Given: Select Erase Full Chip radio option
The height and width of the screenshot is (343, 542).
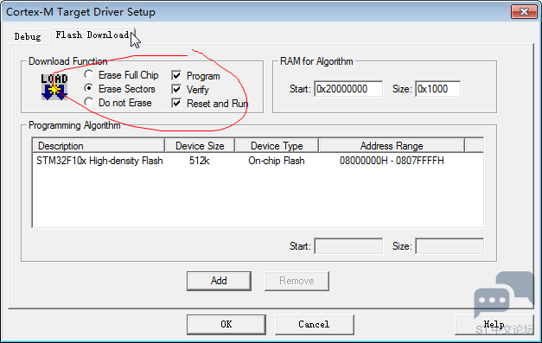Looking at the screenshot, I should [x=89, y=74].
